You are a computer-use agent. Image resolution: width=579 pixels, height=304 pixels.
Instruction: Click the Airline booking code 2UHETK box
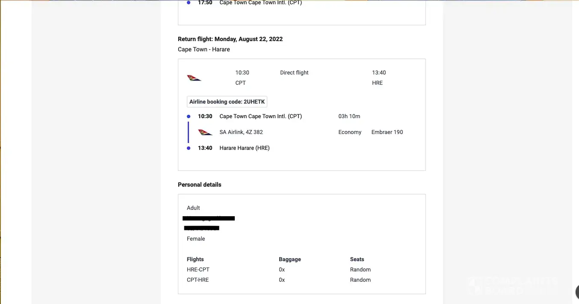click(227, 102)
